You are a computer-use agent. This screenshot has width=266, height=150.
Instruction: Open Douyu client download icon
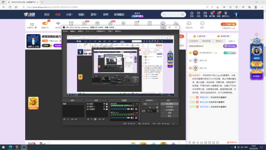point(212,14)
